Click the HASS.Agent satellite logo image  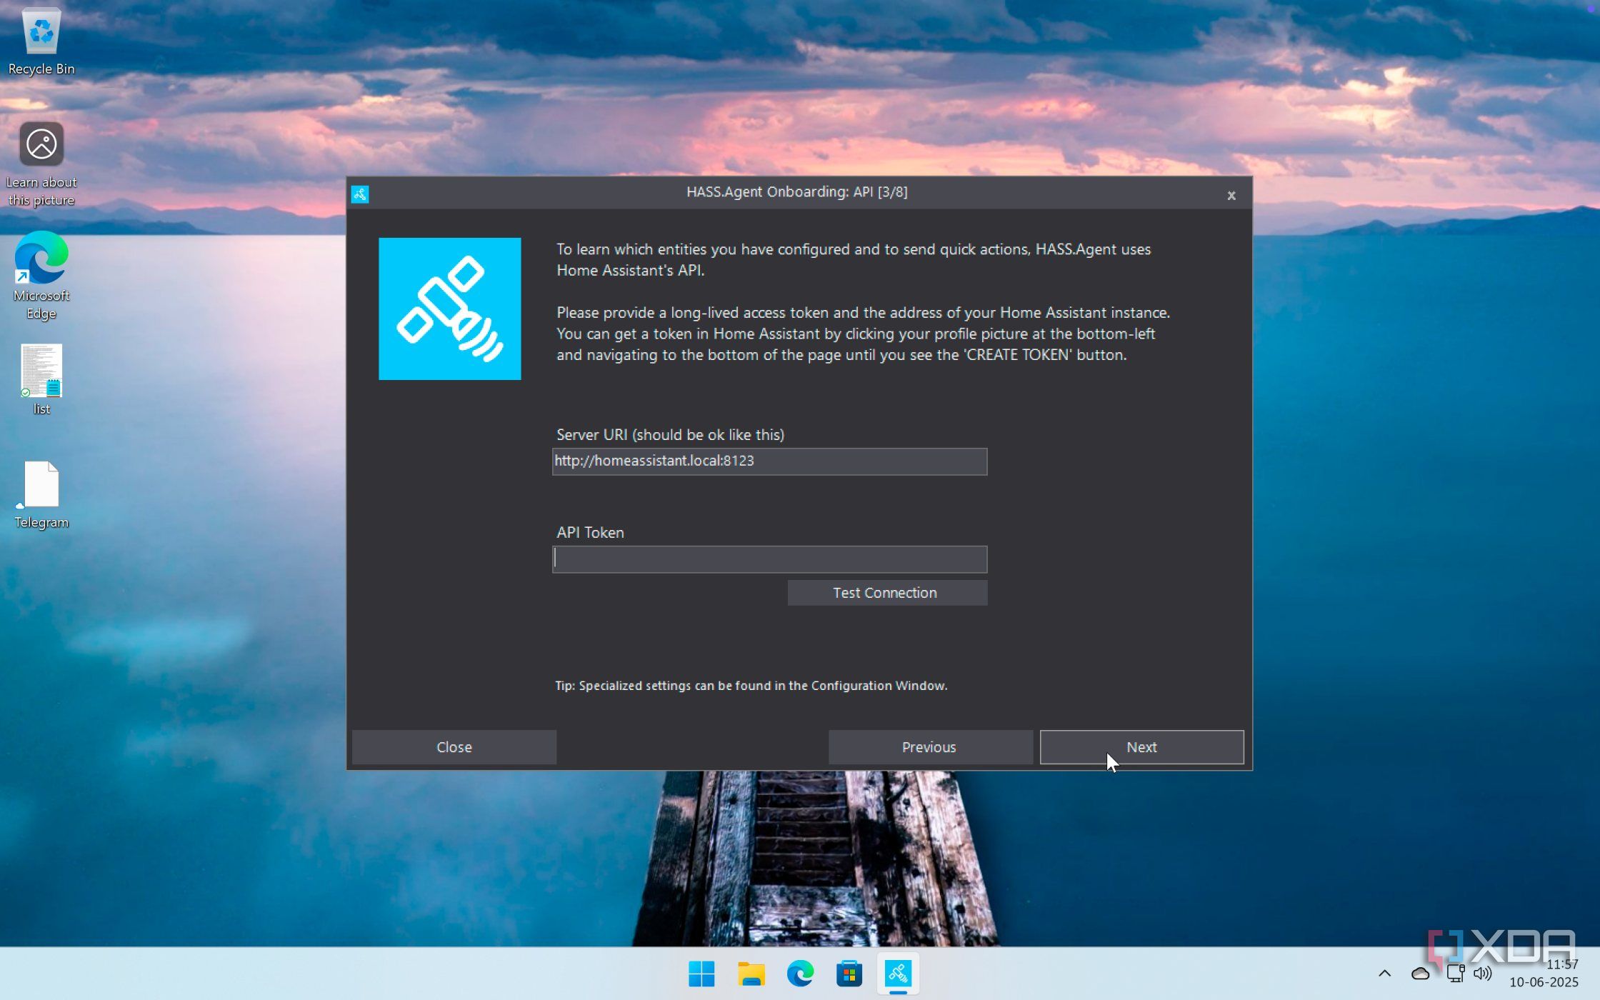[x=449, y=309]
